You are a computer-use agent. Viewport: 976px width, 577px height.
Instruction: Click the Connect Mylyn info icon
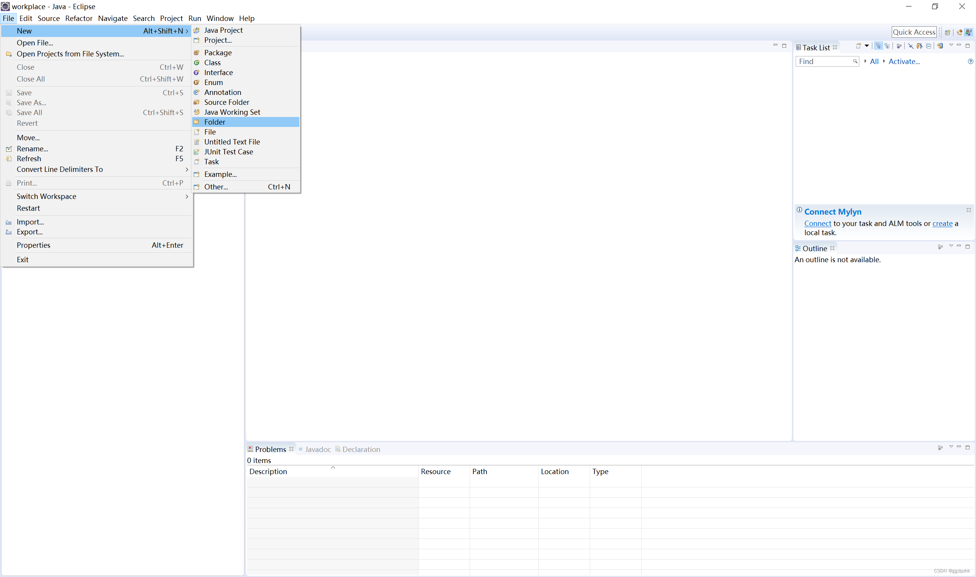(x=799, y=210)
